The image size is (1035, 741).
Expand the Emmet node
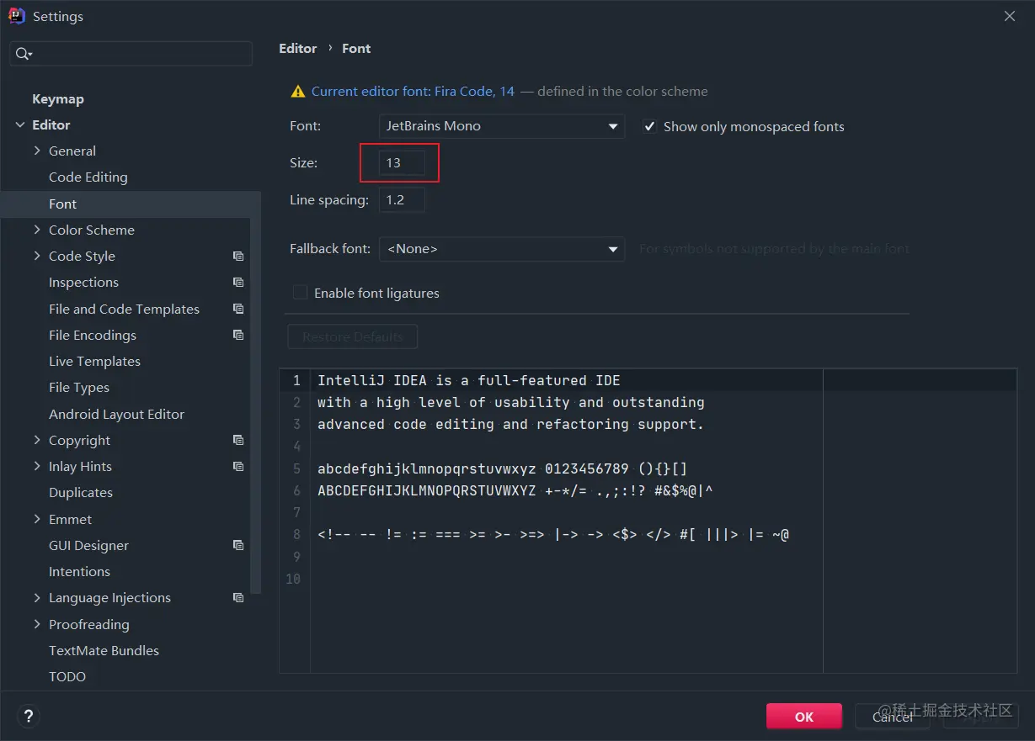click(37, 519)
